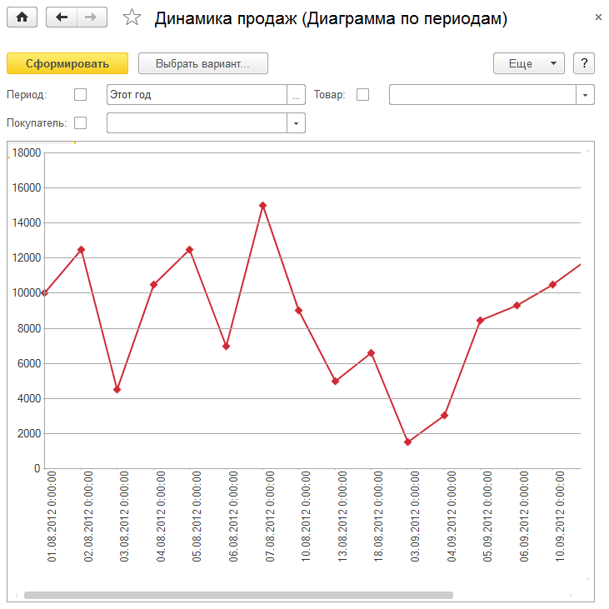This screenshot has width=609, height=609.
Task: Expand the Товар dropdown list
Action: 585,95
